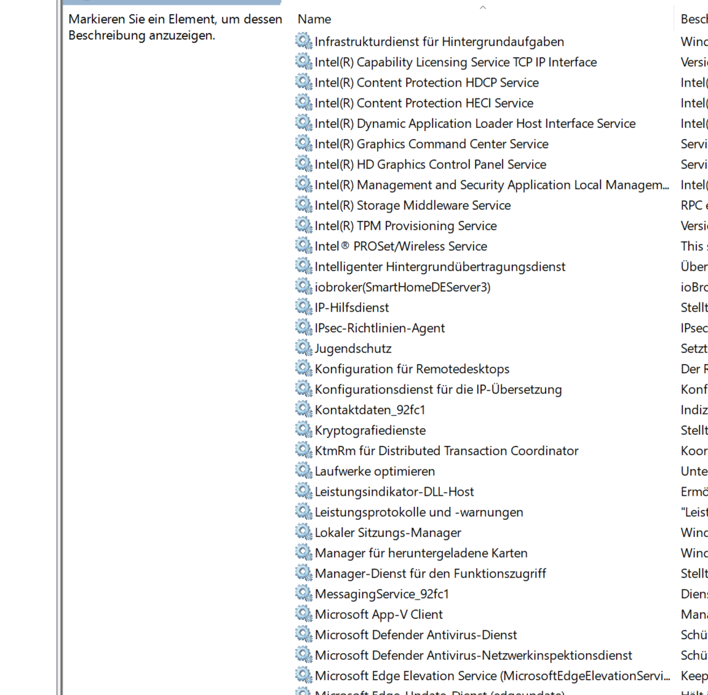Select Konfiguration für Remotedesktops text
This screenshot has width=708, height=695.
click(412, 369)
